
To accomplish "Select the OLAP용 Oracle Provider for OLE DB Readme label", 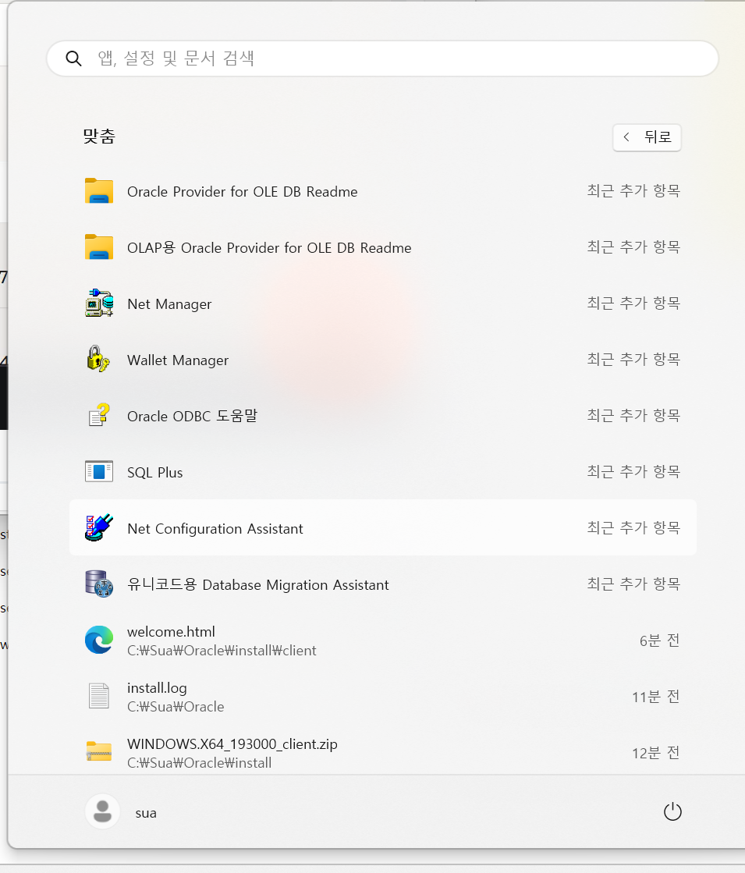I will point(269,248).
